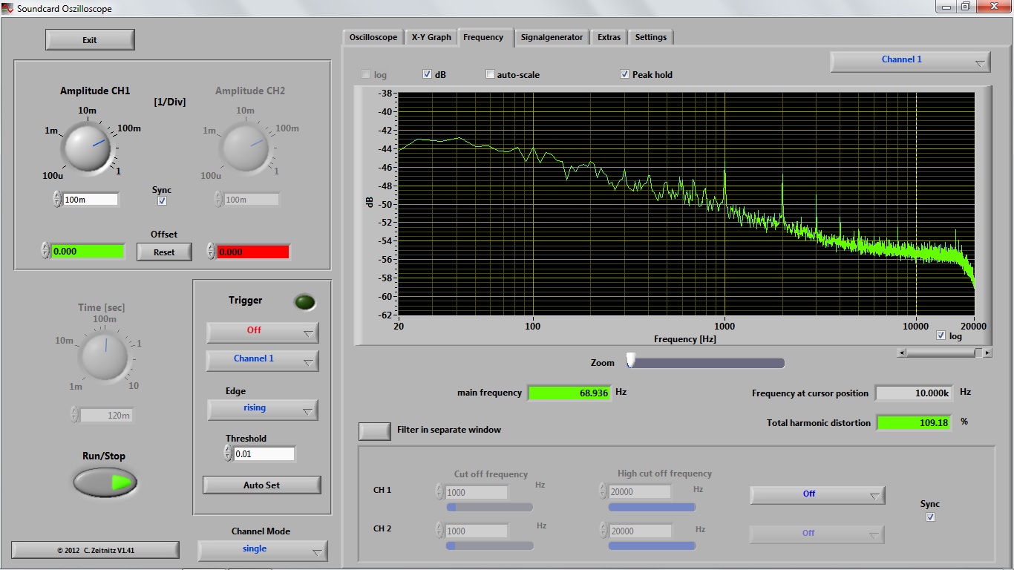Increment the Amplitude CH1 value stepper
This screenshot has height=570, width=1014.
pyautogui.click(x=57, y=196)
